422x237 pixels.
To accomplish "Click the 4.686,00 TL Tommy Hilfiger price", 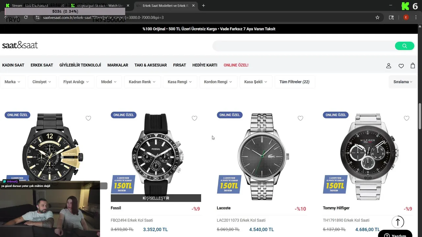I will coord(368,229).
